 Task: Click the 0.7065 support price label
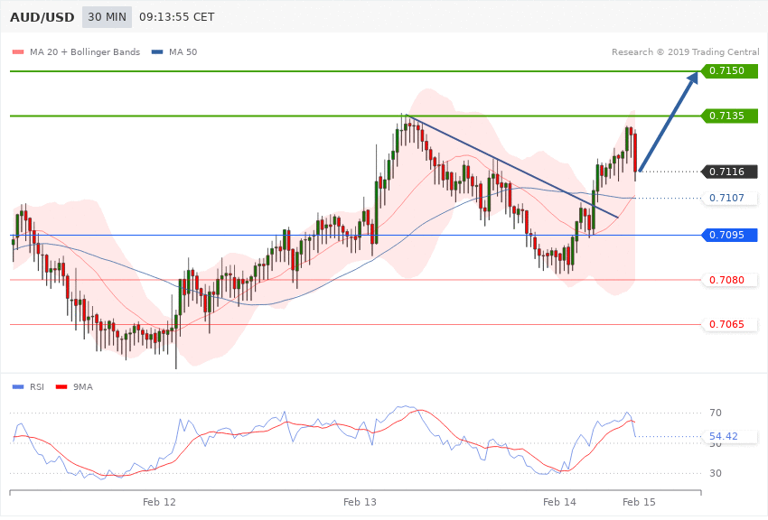point(730,324)
